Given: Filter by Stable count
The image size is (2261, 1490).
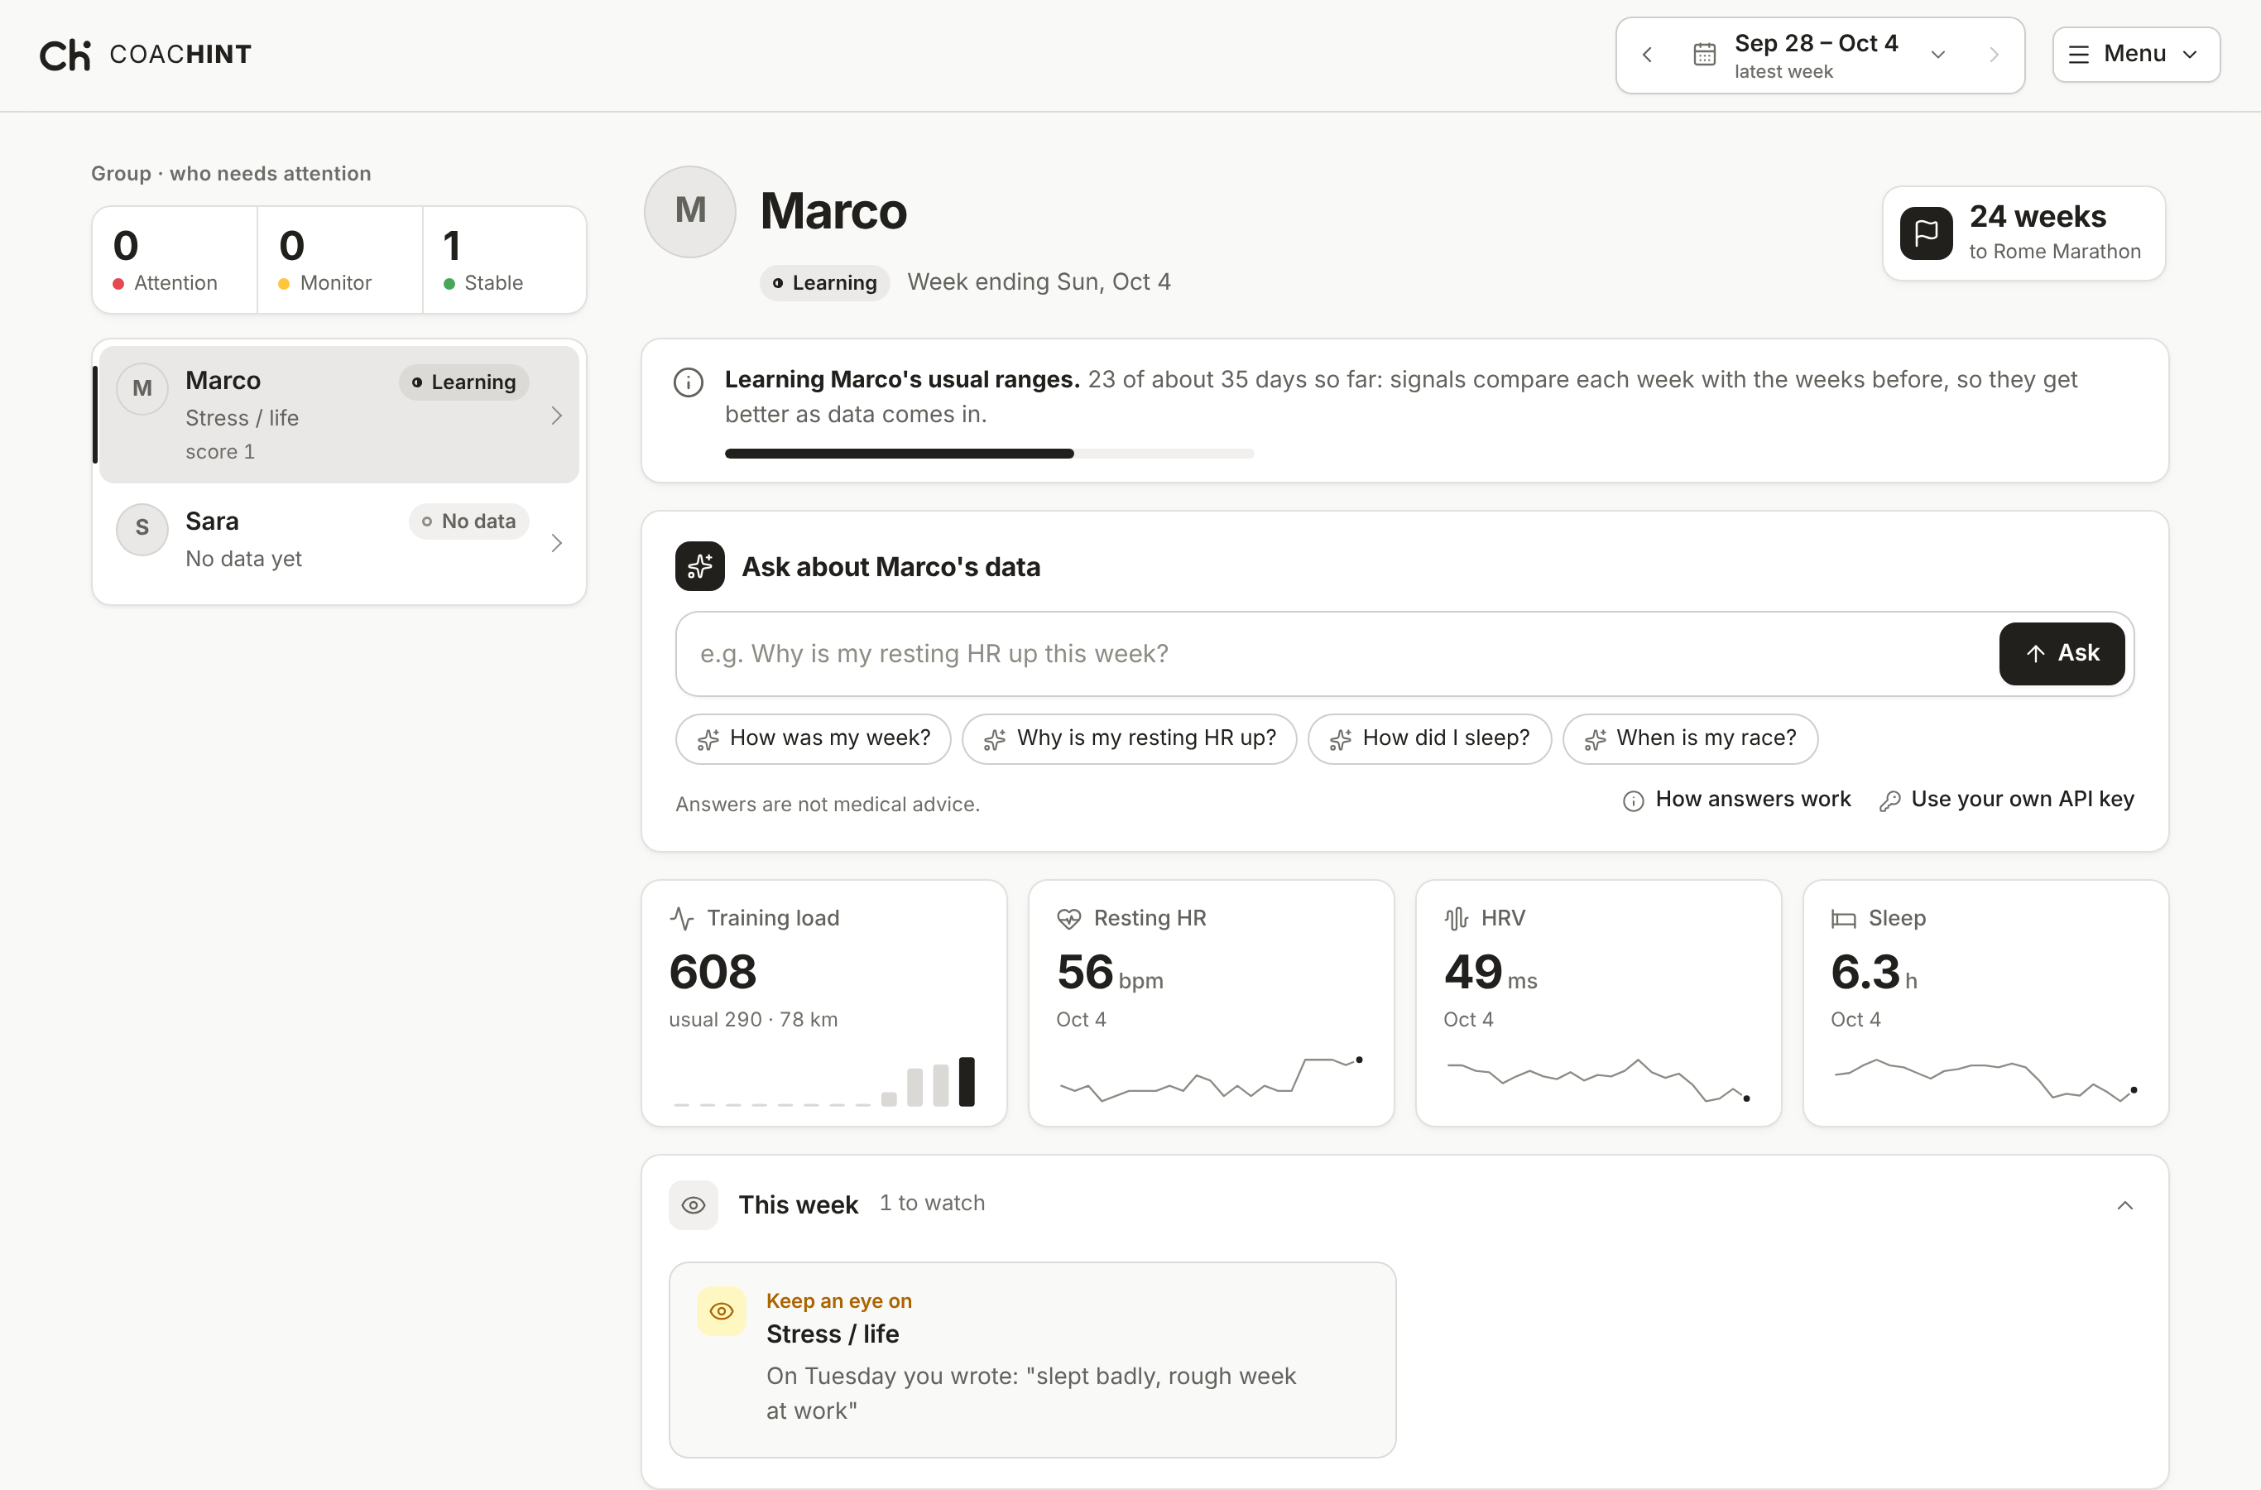Looking at the screenshot, I should coord(505,259).
